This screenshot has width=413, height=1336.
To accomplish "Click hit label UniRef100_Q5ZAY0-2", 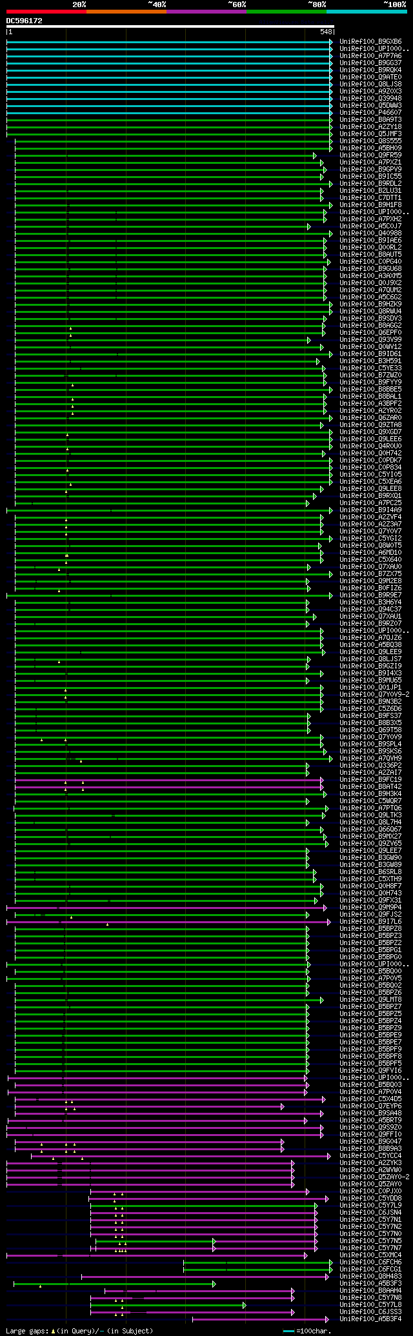I will point(374,1177).
